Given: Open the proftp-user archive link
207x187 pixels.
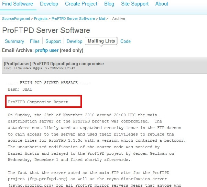Looking at the screenshot, I should [47, 50].
